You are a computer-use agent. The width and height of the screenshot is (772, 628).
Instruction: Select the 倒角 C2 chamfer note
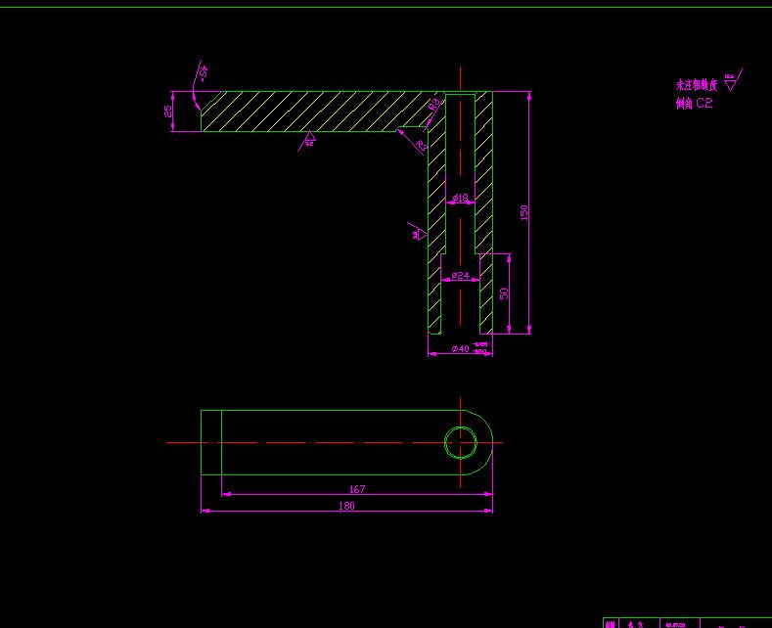pyautogui.click(x=694, y=104)
